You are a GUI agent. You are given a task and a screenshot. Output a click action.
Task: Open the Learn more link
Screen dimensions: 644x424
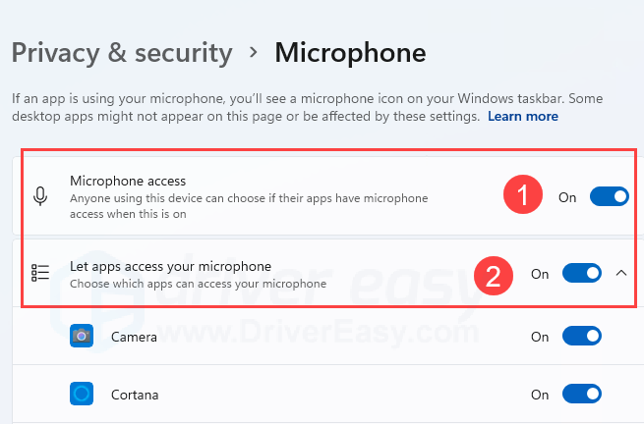523,117
